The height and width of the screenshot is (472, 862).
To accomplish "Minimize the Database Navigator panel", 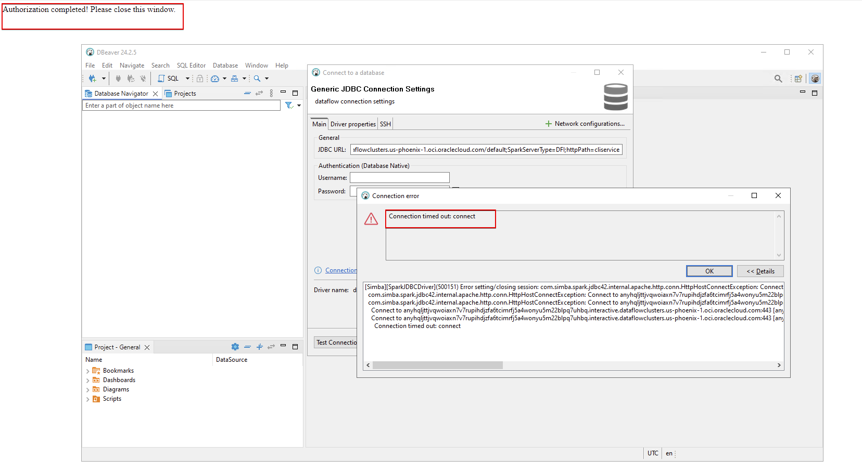I will tap(283, 92).
